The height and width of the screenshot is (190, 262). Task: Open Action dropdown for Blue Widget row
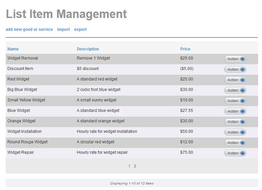point(235,111)
